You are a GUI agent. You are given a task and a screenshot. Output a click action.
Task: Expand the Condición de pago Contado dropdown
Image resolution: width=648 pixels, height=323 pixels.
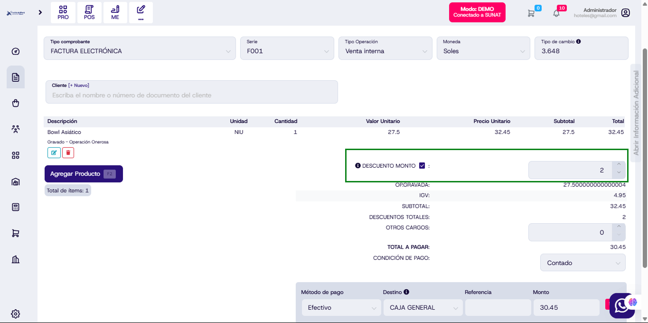pos(582,263)
